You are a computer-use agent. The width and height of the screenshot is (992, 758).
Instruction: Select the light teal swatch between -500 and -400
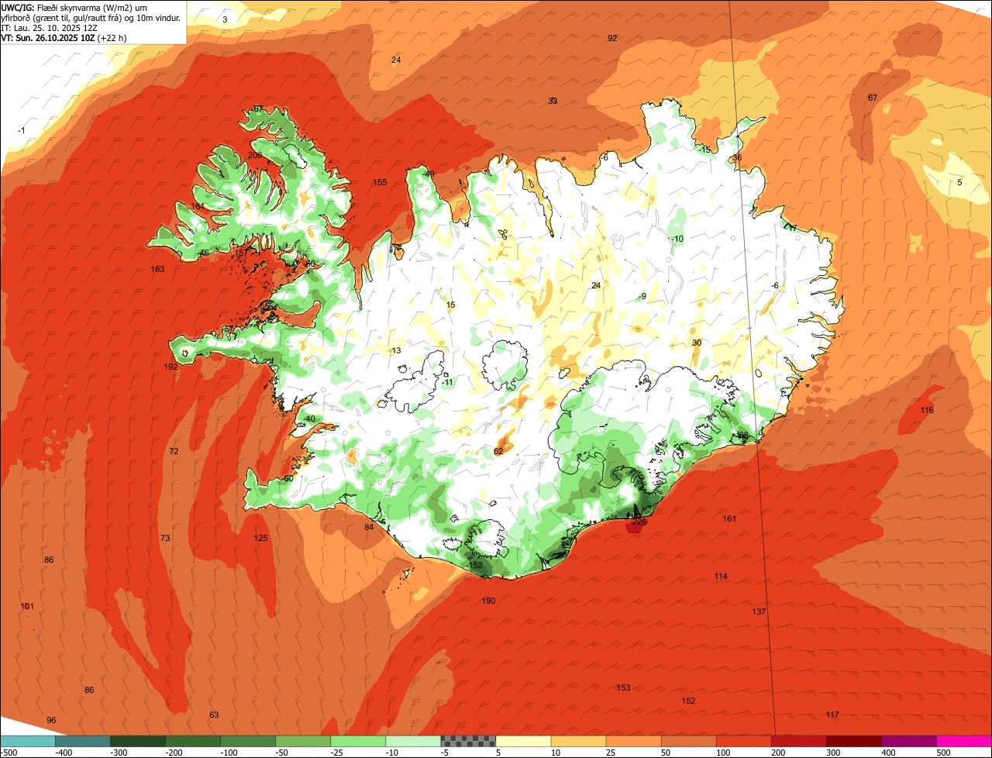click(27, 741)
